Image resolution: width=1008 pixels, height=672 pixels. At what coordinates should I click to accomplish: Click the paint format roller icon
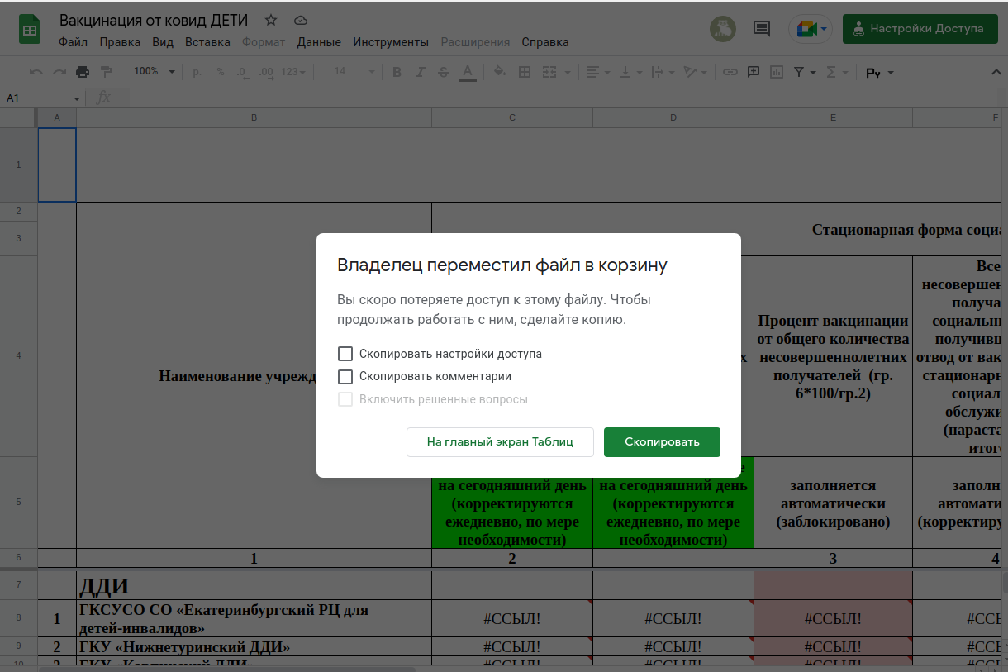[106, 72]
